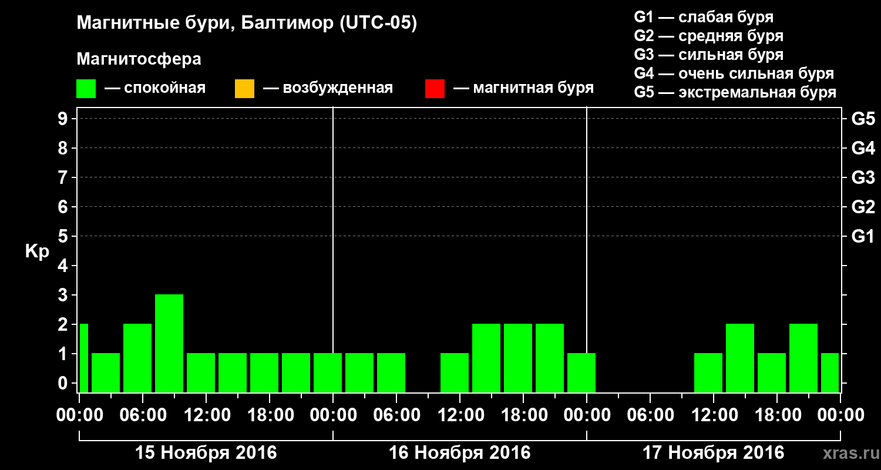Click the last narrow Kp 1 bar on 17 November
The height and width of the screenshot is (470, 881).
point(830,372)
